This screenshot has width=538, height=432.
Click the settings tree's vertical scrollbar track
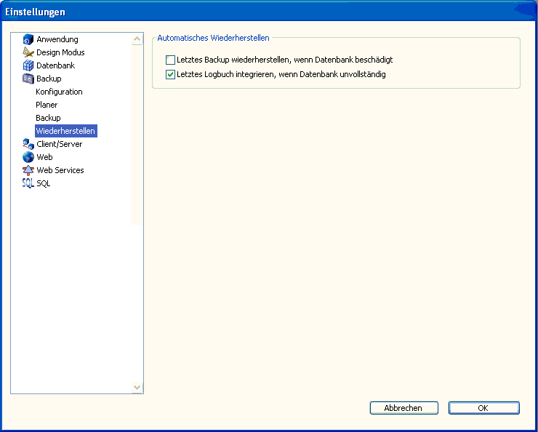click(x=137, y=291)
